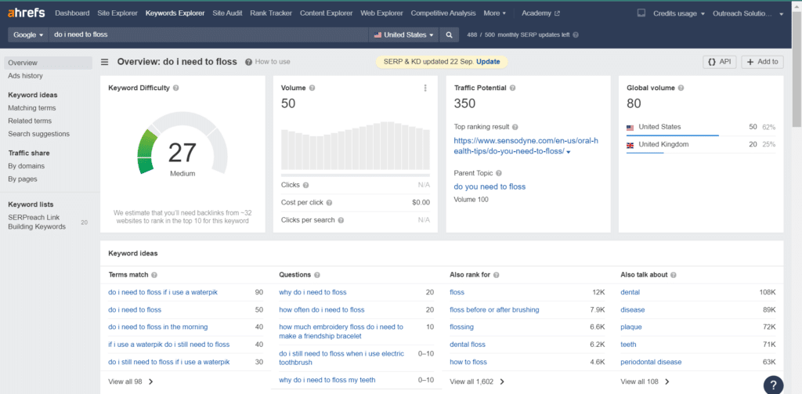Image resolution: width=802 pixels, height=394 pixels.
Task: Open the floating help question-mark button
Action: tap(773, 385)
